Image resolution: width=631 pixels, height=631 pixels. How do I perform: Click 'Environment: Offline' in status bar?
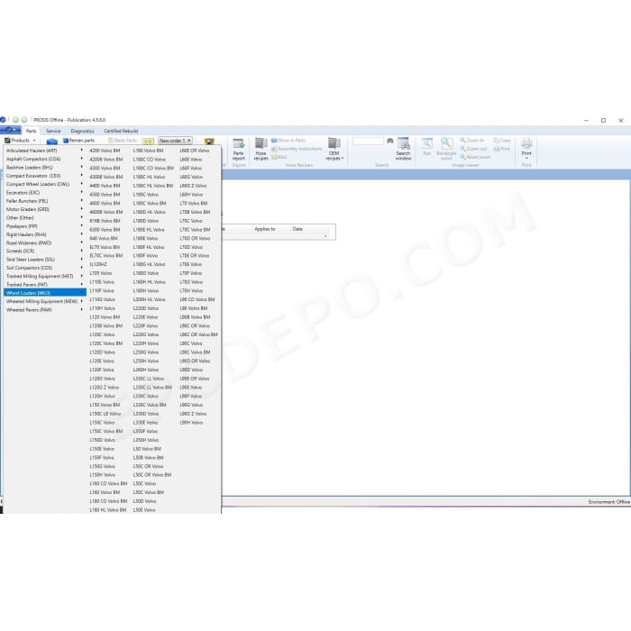click(608, 502)
